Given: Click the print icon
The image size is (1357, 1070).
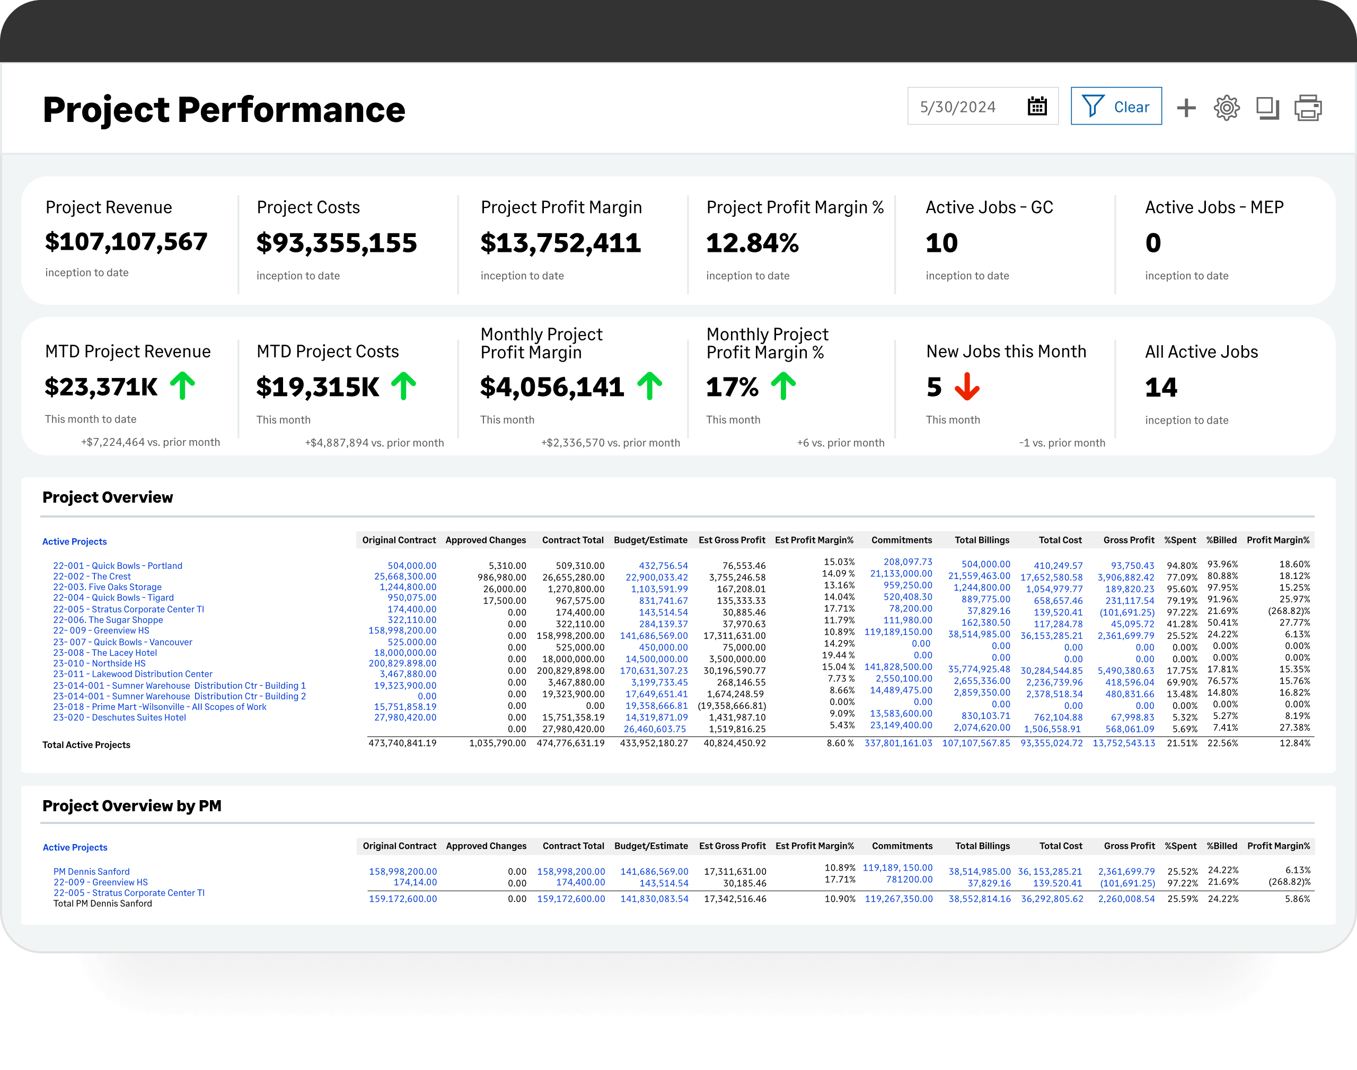Looking at the screenshot, I should (x=1308, y=108).
